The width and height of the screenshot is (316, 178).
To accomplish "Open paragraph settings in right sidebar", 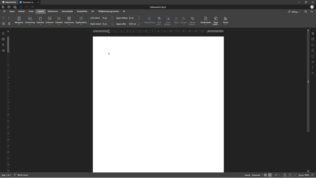I will 313,34.
